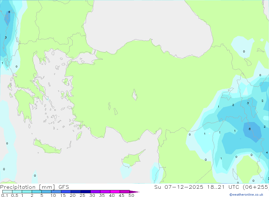Screen dimensions: 269x197
Task: Click the '50' legend scale label
Action: tap(131, 195)
